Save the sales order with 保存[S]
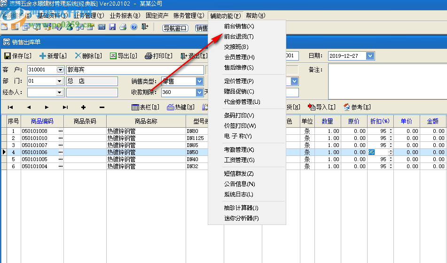 click(x=18, y=56)
